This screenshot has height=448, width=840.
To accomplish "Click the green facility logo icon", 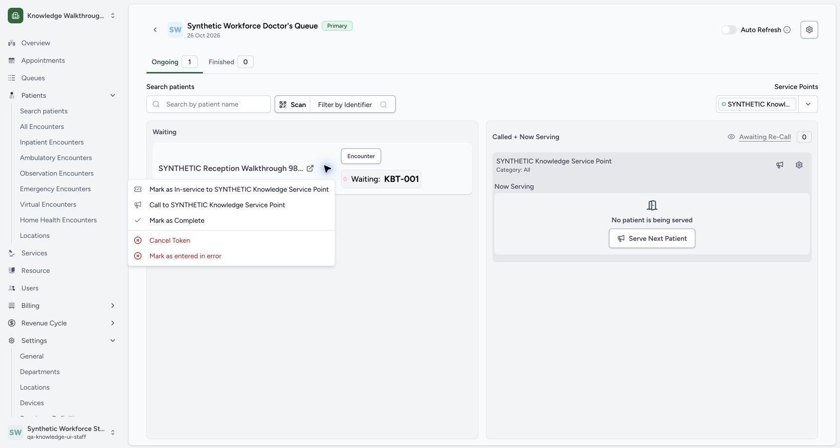I will coord(16,16).
